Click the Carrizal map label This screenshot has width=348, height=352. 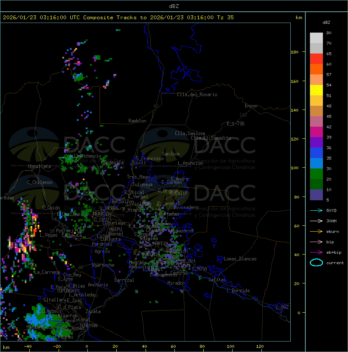coord(124,280)
